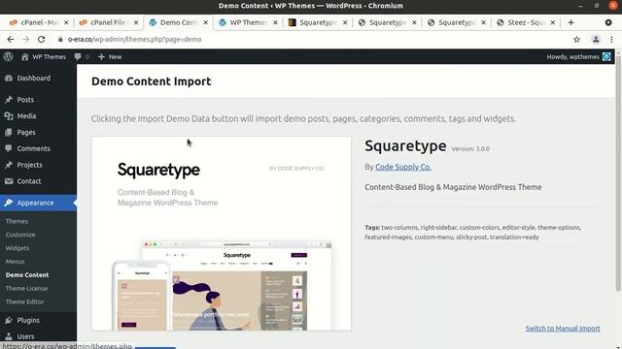
Task: Click the profile circle icon at tab bar end
Action: point(608,22)
